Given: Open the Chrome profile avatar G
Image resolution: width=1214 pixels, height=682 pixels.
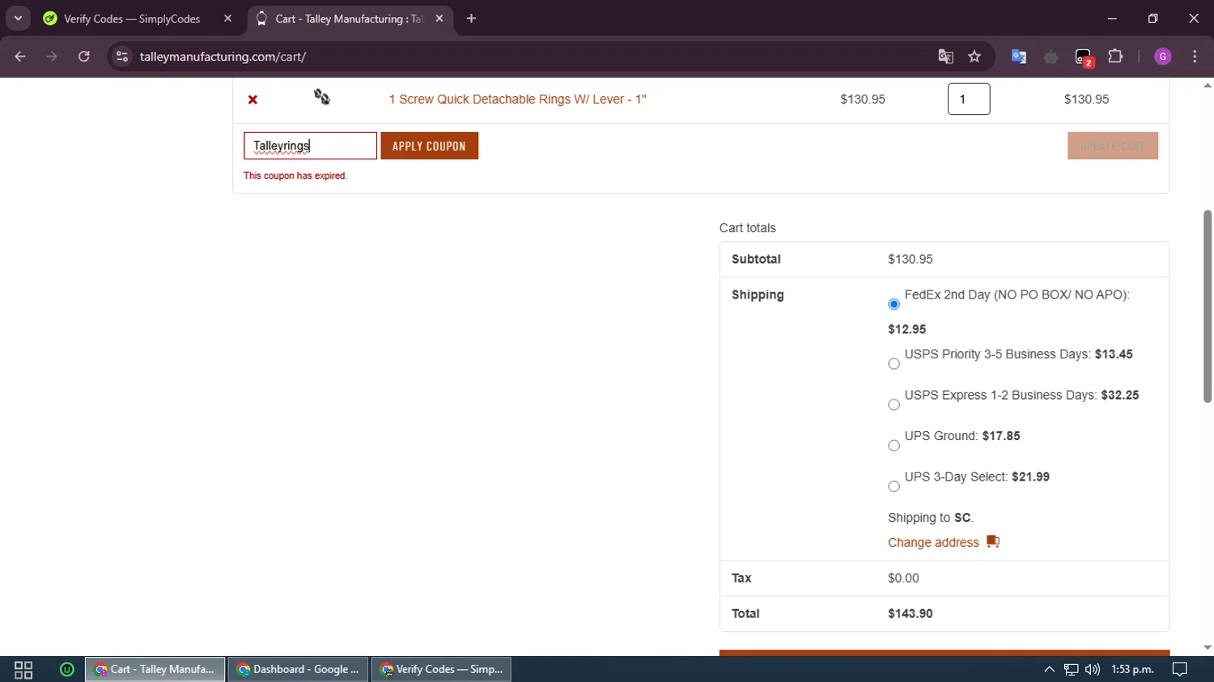Looking at the screenshot, I should pyautogui.click(x=1163, y=57).
